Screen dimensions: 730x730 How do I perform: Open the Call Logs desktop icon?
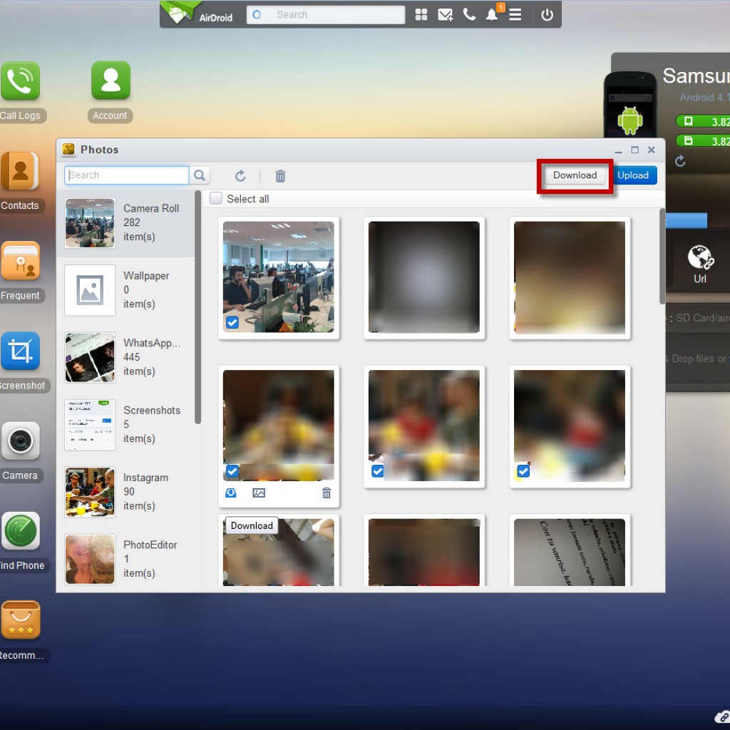point(20,81)
